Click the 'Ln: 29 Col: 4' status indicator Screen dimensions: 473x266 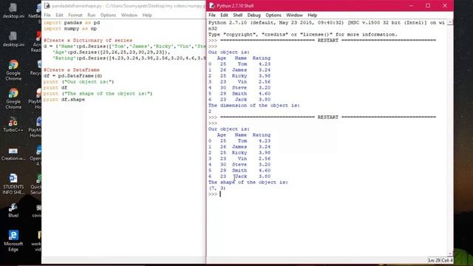coord(440,260)
